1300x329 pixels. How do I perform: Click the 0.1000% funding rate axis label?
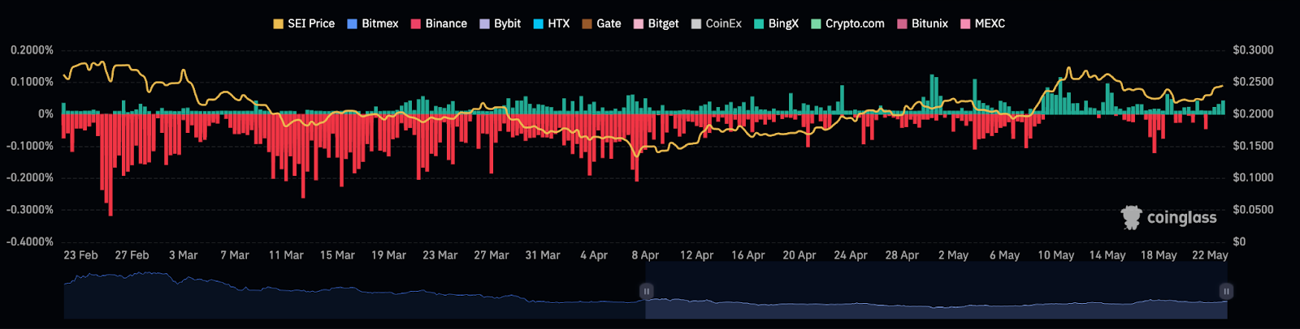coord(32,82)
